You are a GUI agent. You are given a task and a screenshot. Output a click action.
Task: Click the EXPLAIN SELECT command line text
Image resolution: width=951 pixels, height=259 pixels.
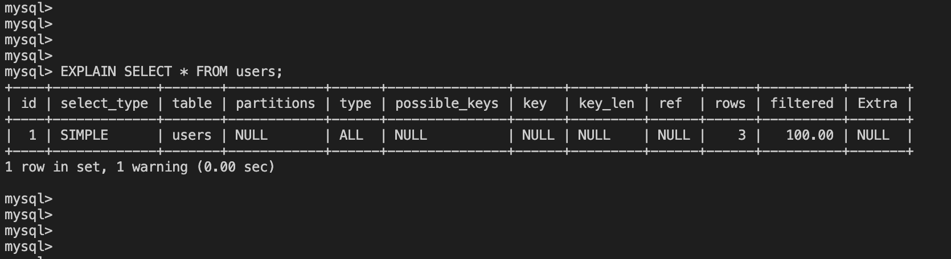click(171, 72)
